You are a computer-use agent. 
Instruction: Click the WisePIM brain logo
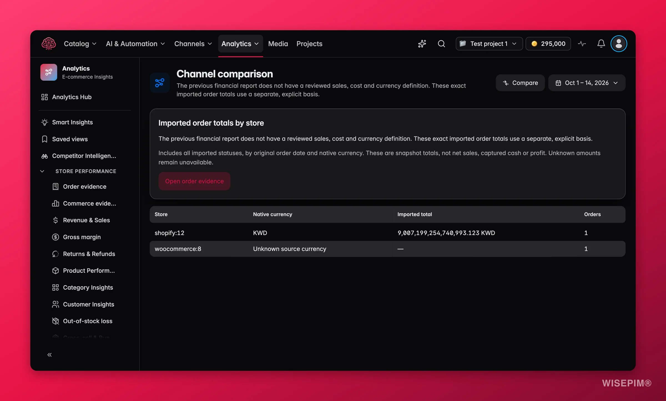pyautogui.click(x=49, y=44)
